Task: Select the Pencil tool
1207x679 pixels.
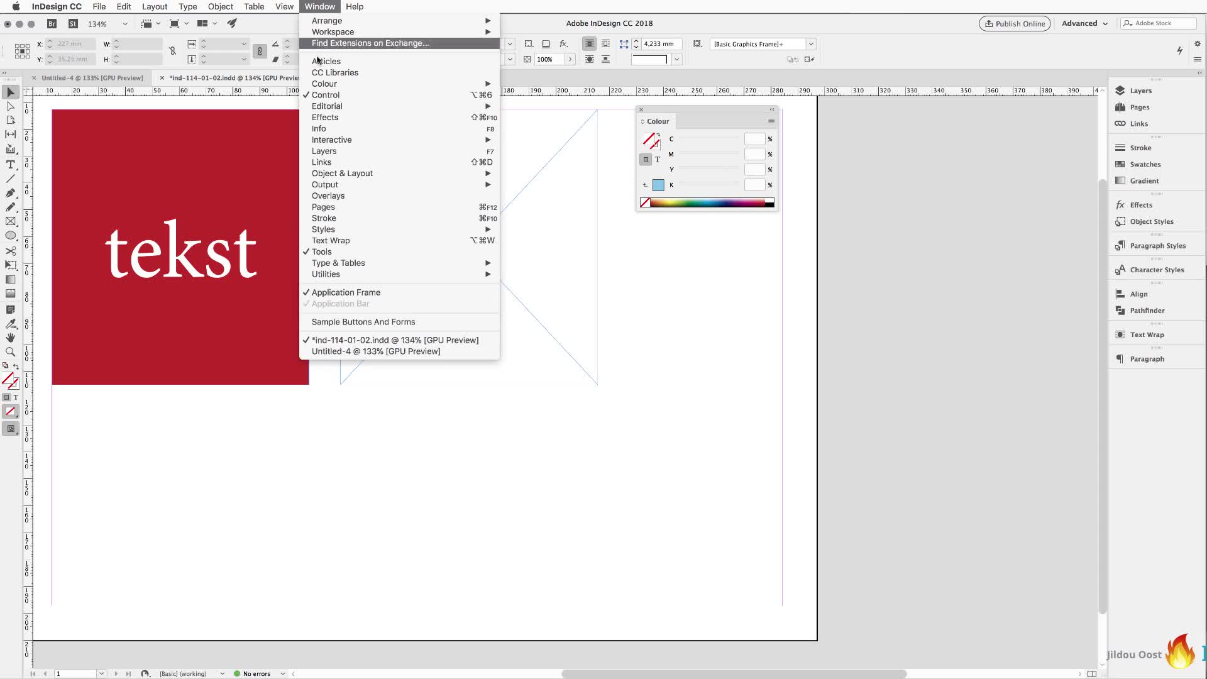Action: (11, 207)
